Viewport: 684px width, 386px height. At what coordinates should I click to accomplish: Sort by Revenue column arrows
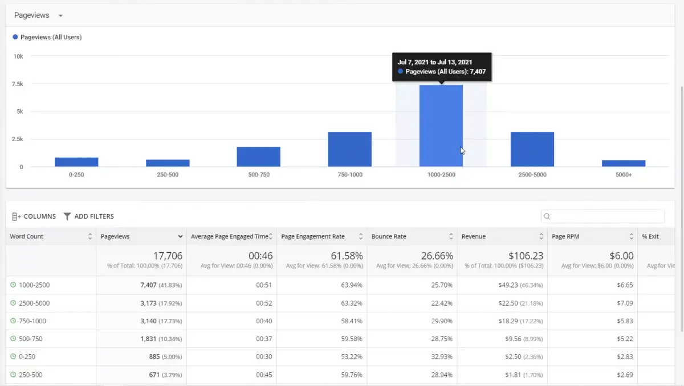[541, 236]
